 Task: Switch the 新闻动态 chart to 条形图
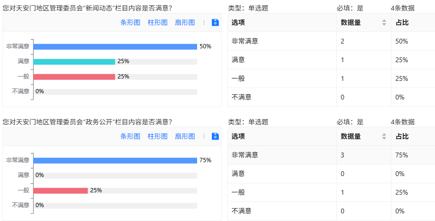point(130,22)
